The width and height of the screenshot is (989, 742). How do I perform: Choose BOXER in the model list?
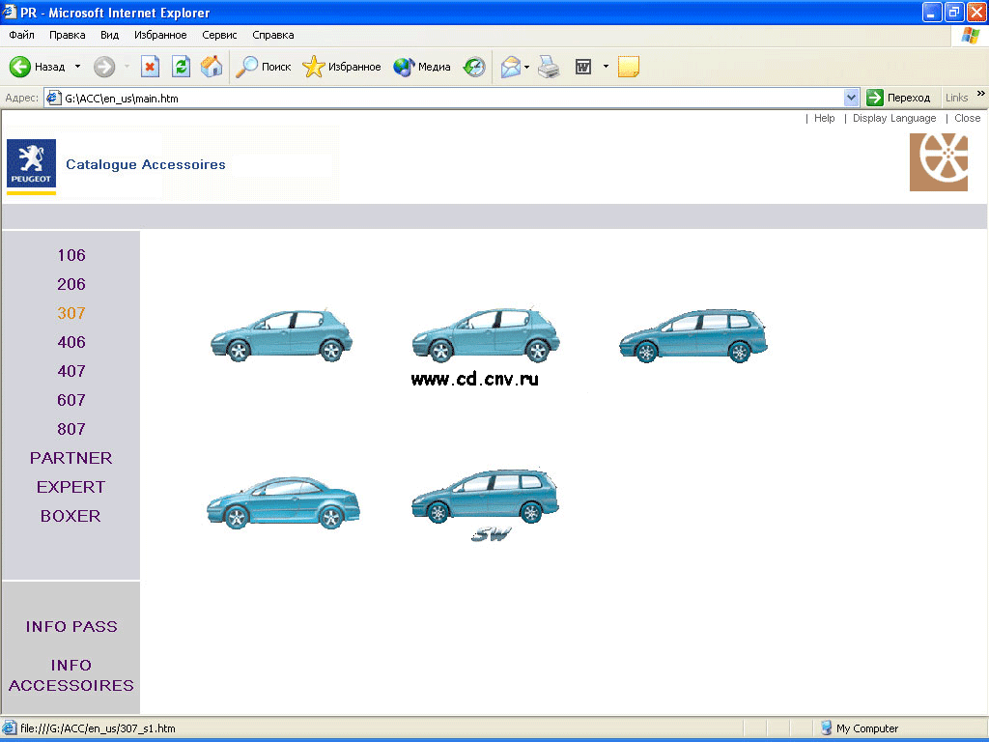(71, 516)
